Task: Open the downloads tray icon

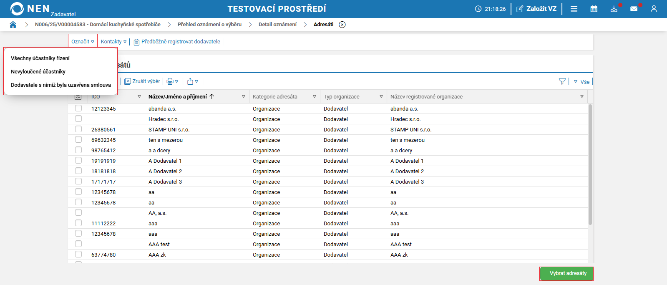Action: [x=614, y=9]
